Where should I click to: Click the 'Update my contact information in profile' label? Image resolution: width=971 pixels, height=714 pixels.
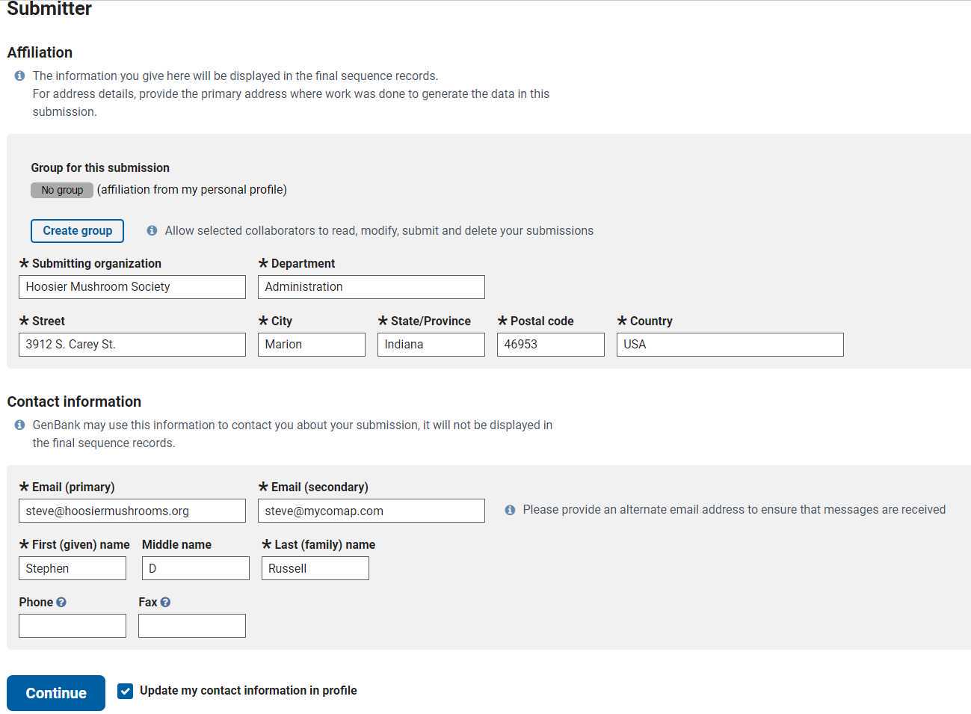point(248,691)
